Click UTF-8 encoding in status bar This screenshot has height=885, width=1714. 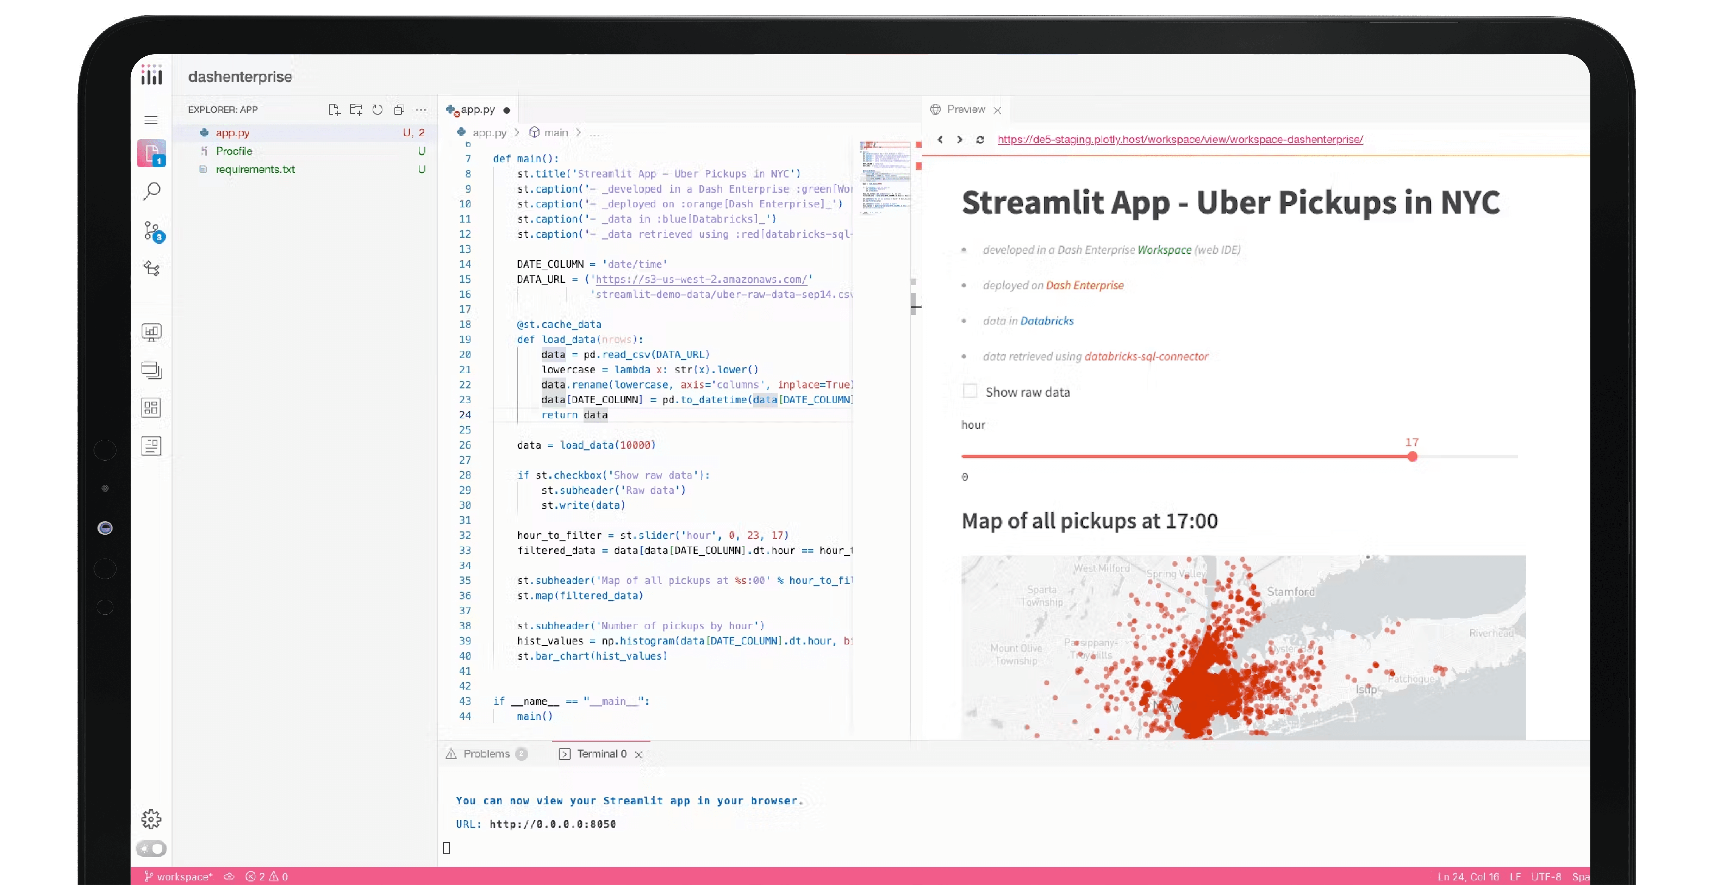point(1546,876)
